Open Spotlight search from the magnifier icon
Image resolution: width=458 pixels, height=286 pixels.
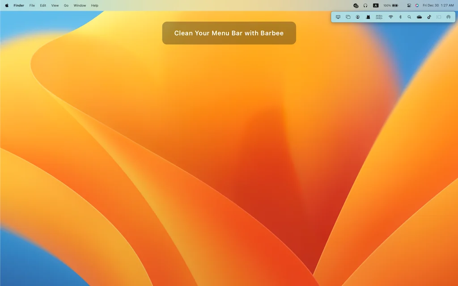click(x=410, y=17)
